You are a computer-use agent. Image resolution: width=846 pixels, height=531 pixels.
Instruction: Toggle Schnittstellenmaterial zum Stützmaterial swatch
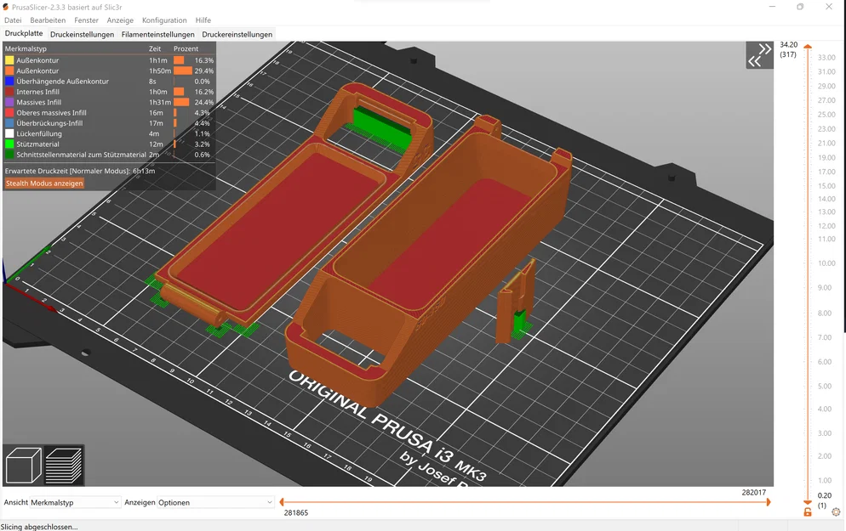tap(9, 155)
